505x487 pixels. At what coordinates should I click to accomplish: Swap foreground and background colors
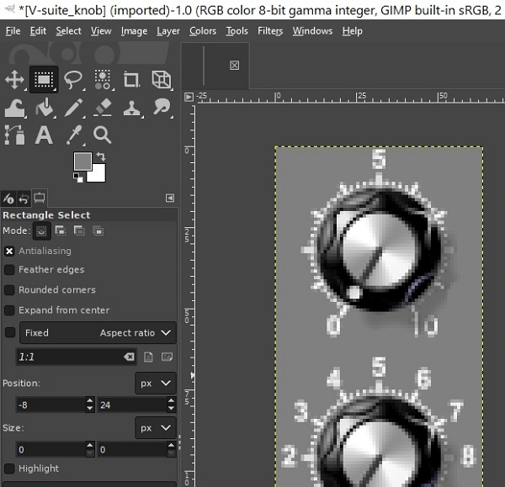click(x=101, y=156)
